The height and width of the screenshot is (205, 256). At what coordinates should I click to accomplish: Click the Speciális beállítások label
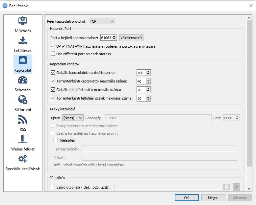click(23, 169)
